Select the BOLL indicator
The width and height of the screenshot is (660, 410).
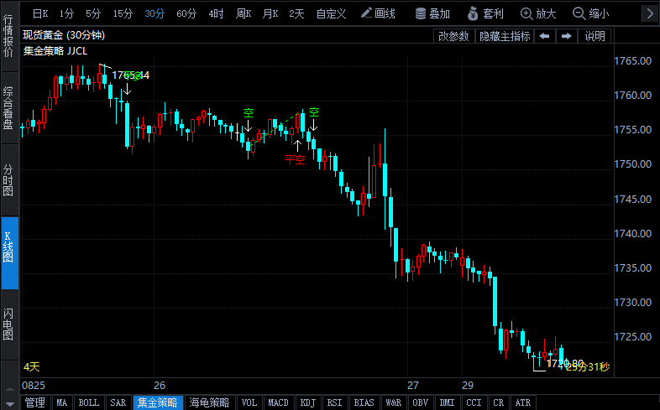pos(89,402)
